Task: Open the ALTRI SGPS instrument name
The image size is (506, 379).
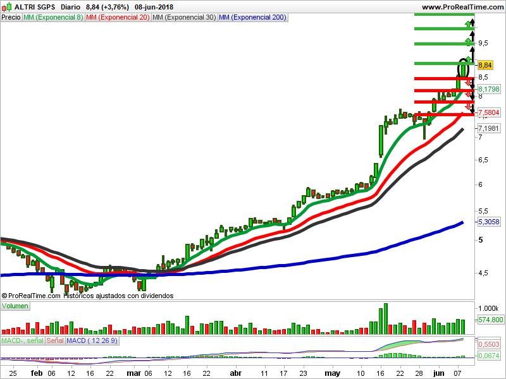Action: [x=35, y=7]
